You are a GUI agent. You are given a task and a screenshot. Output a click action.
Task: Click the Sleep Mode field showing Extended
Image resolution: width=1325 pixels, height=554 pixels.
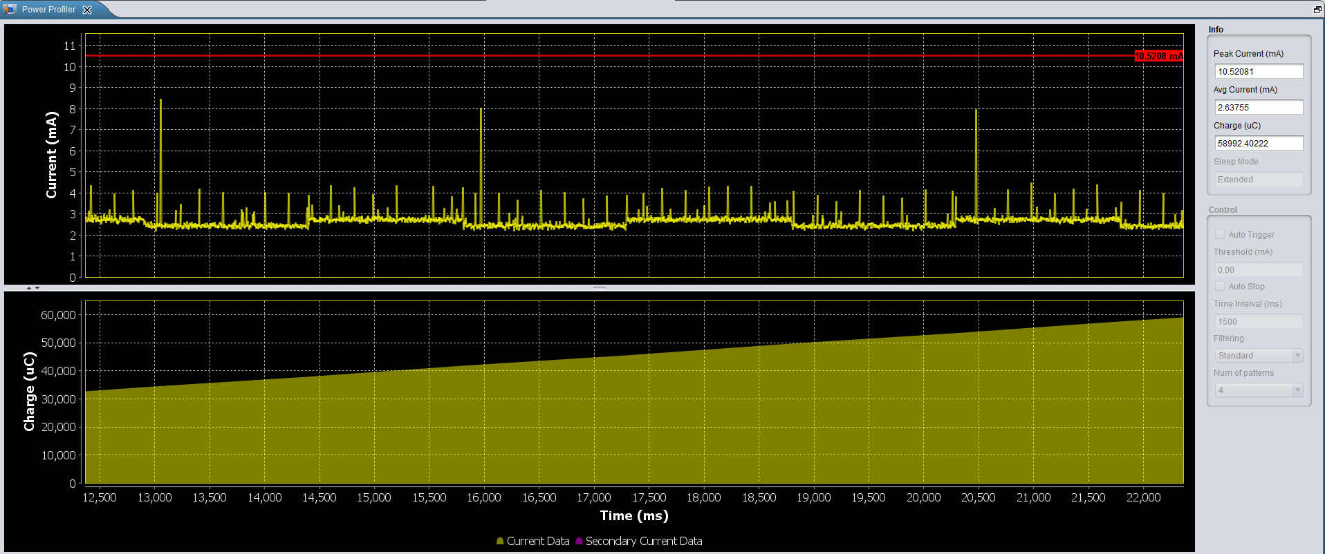[1259, 179]
